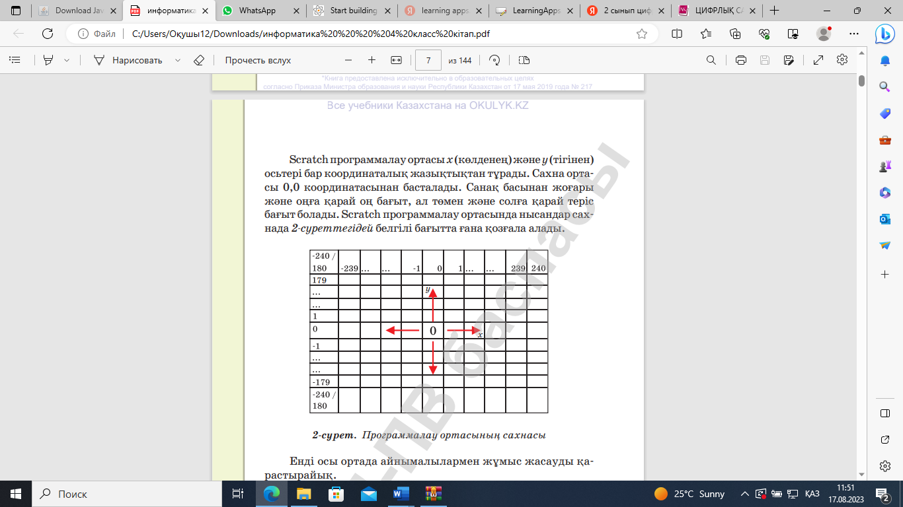Screen dimensions: 903x507
Task: Open sidebar notifications bell
Action: point(884,61)
